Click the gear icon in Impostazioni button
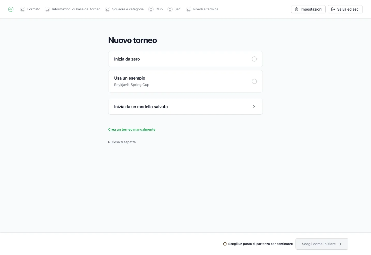Screen dimensions: 371x255 (297, 9)
